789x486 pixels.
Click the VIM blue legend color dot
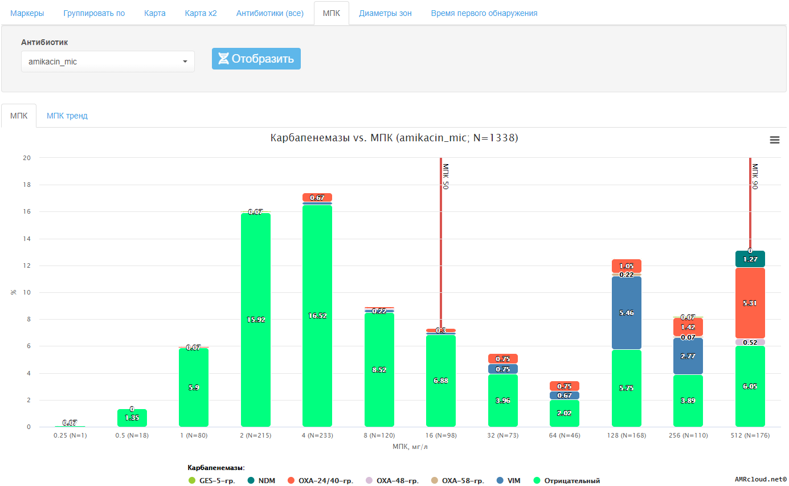coord(499,480)
